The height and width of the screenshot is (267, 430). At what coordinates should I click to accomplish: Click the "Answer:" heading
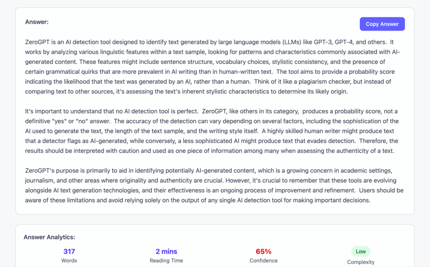tap(37, 22)
